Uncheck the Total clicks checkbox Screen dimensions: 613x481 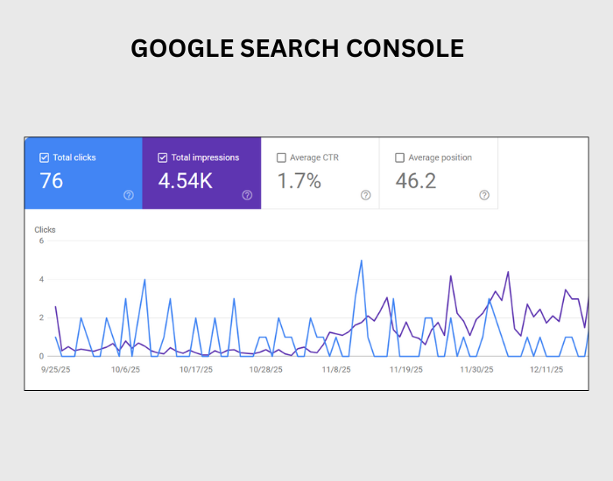[45, 157]
